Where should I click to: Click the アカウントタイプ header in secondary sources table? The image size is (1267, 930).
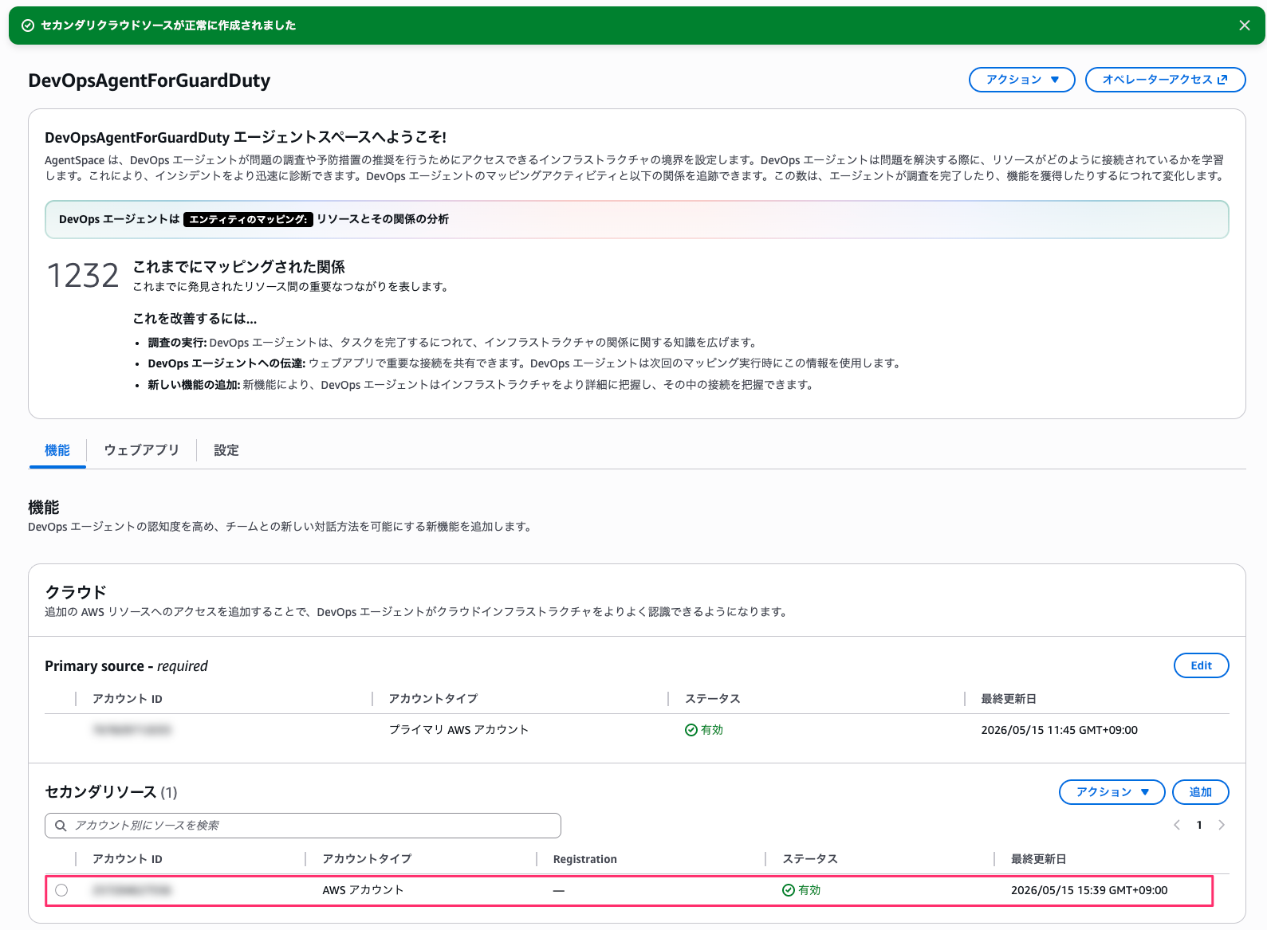point(367,859)
